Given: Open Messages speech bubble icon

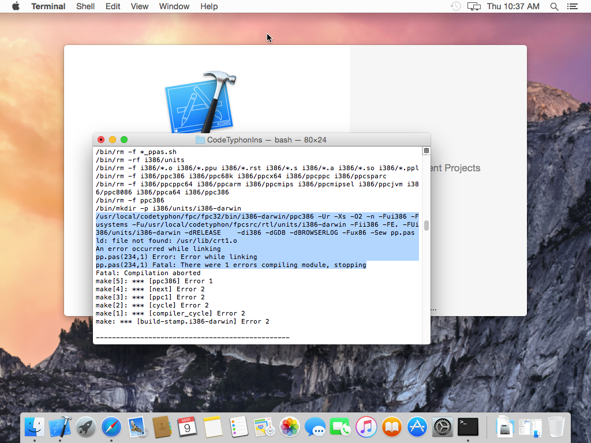Looking at the screenshot, I should coord(315,427).
